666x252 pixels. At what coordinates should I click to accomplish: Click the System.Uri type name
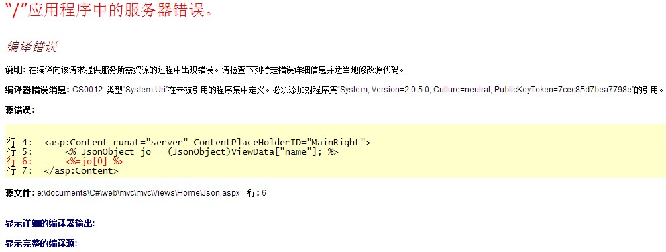click(146, 90)
